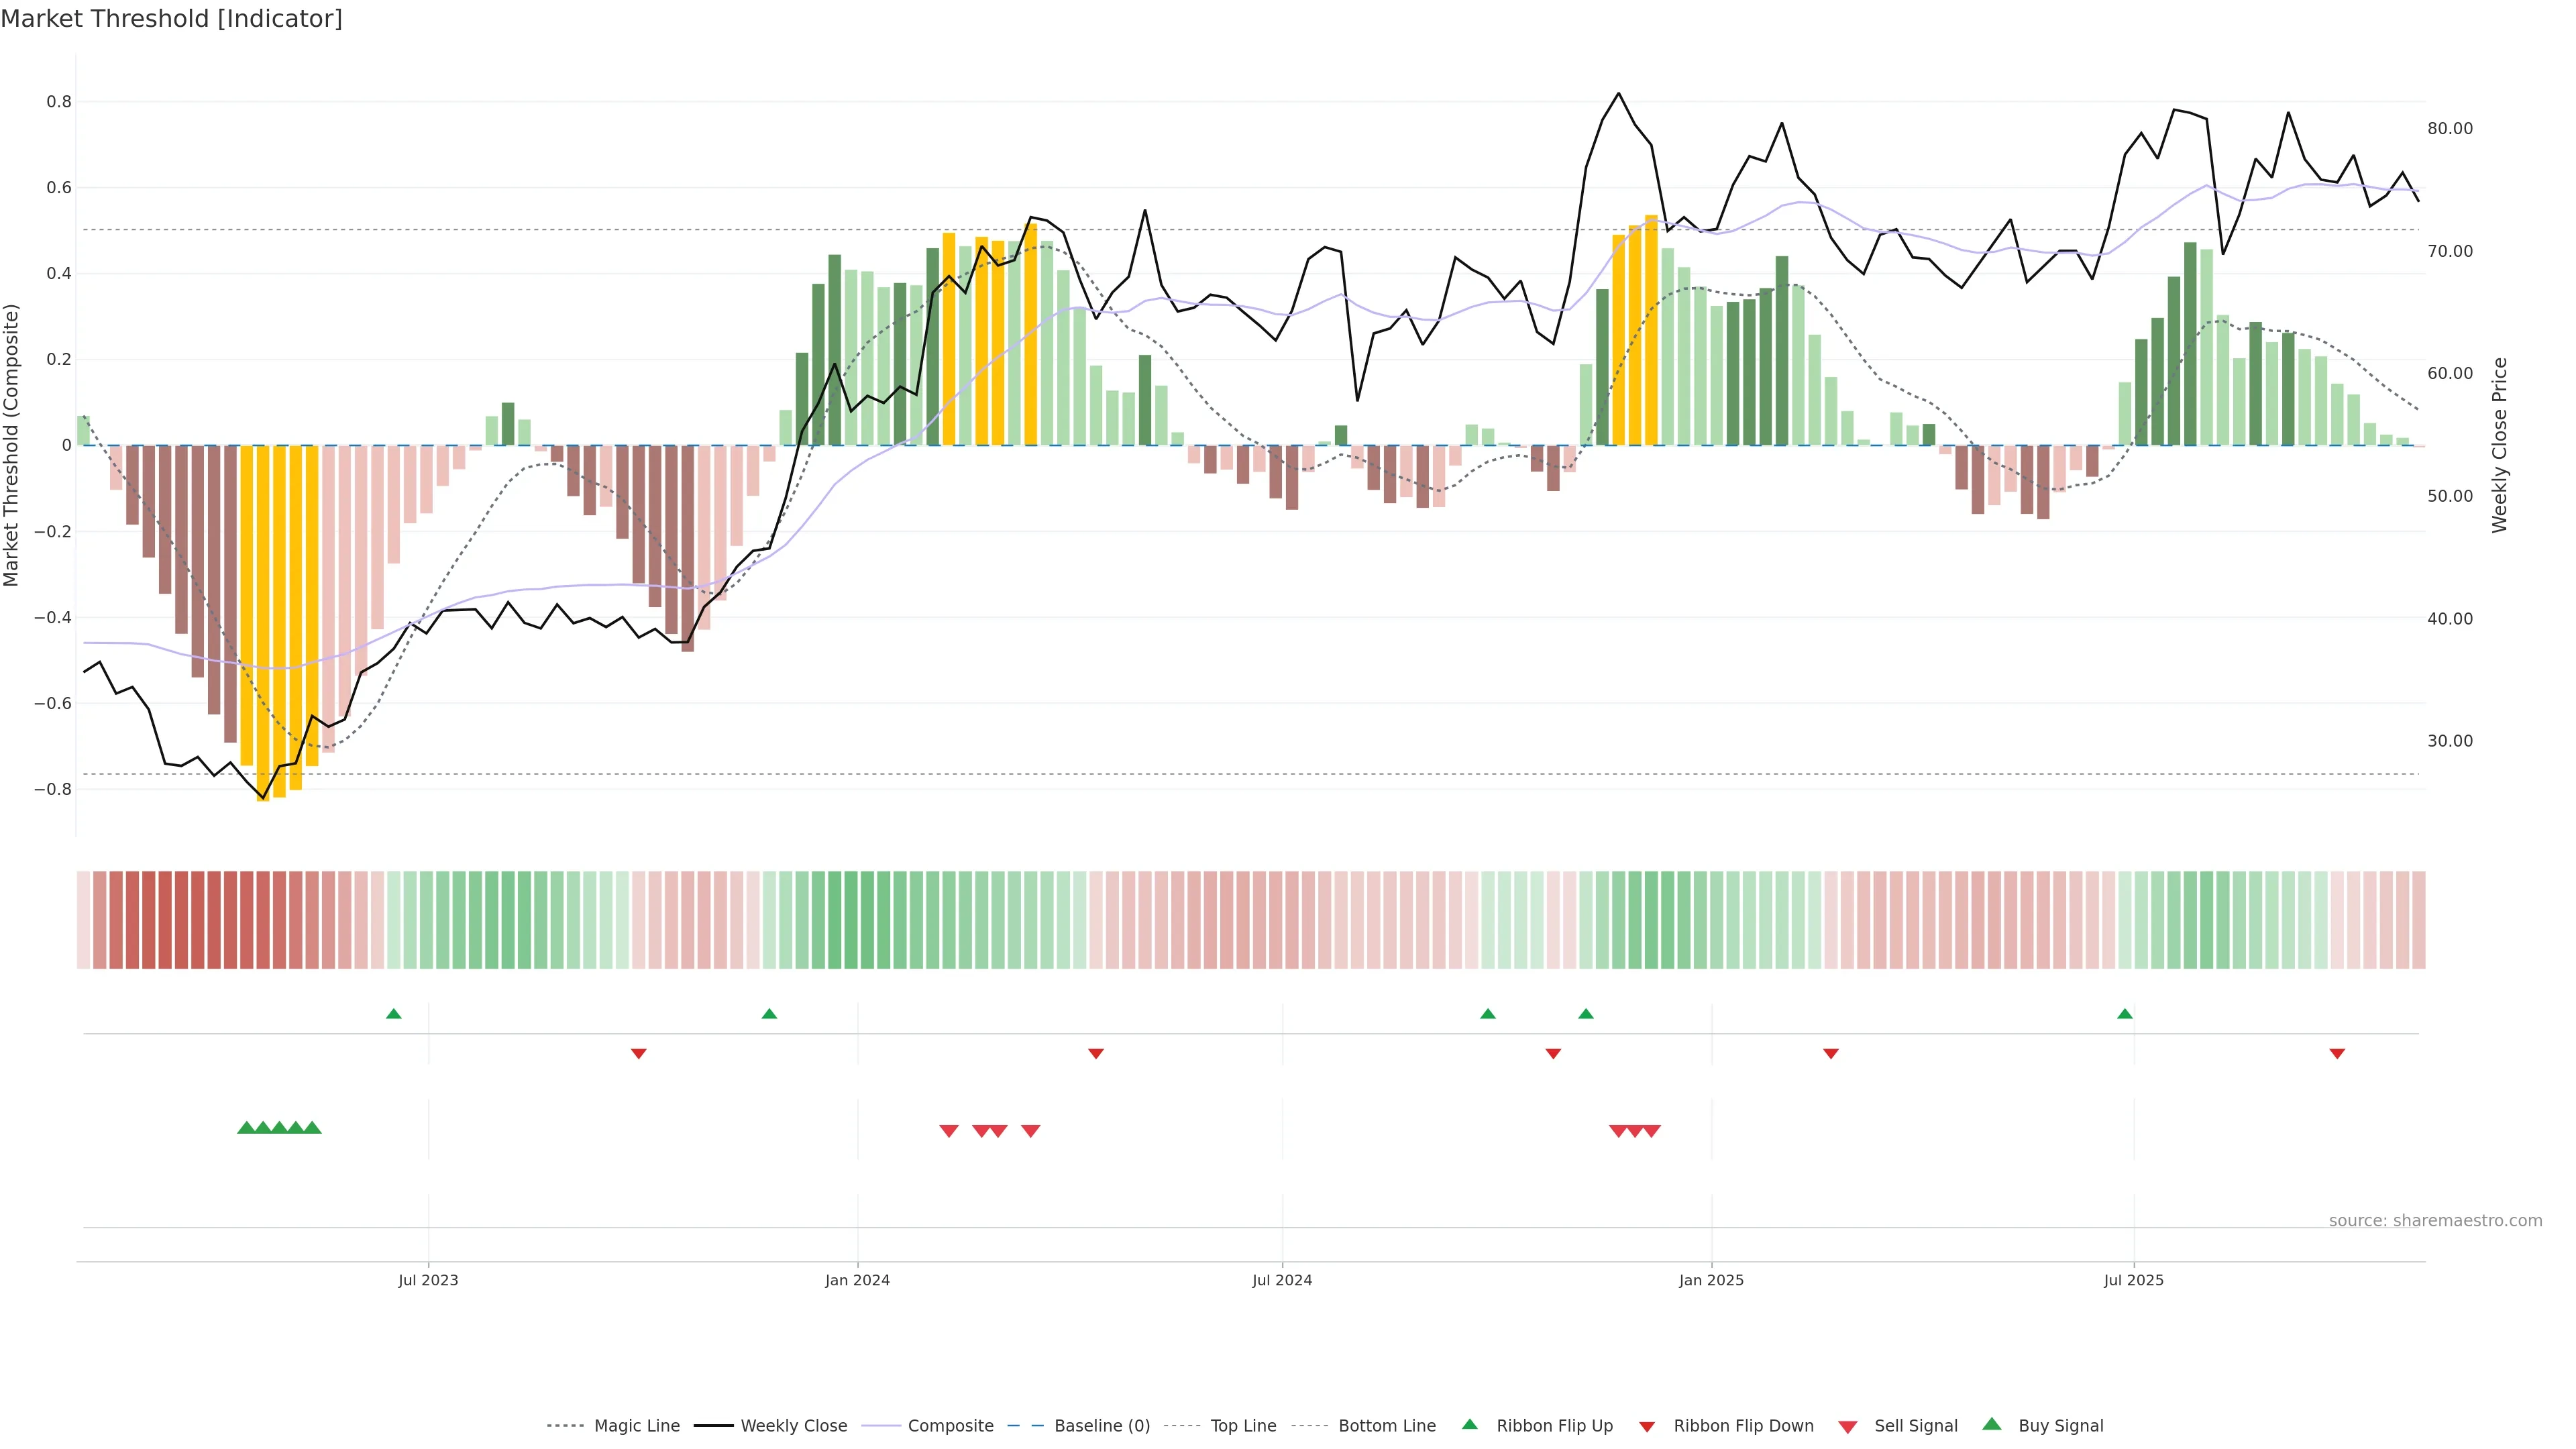Click the first Ribbon Flip Up triangle before Jul 2023
The width and height of the screenshot is (2576, 1449).
[x=394, y=1014]
